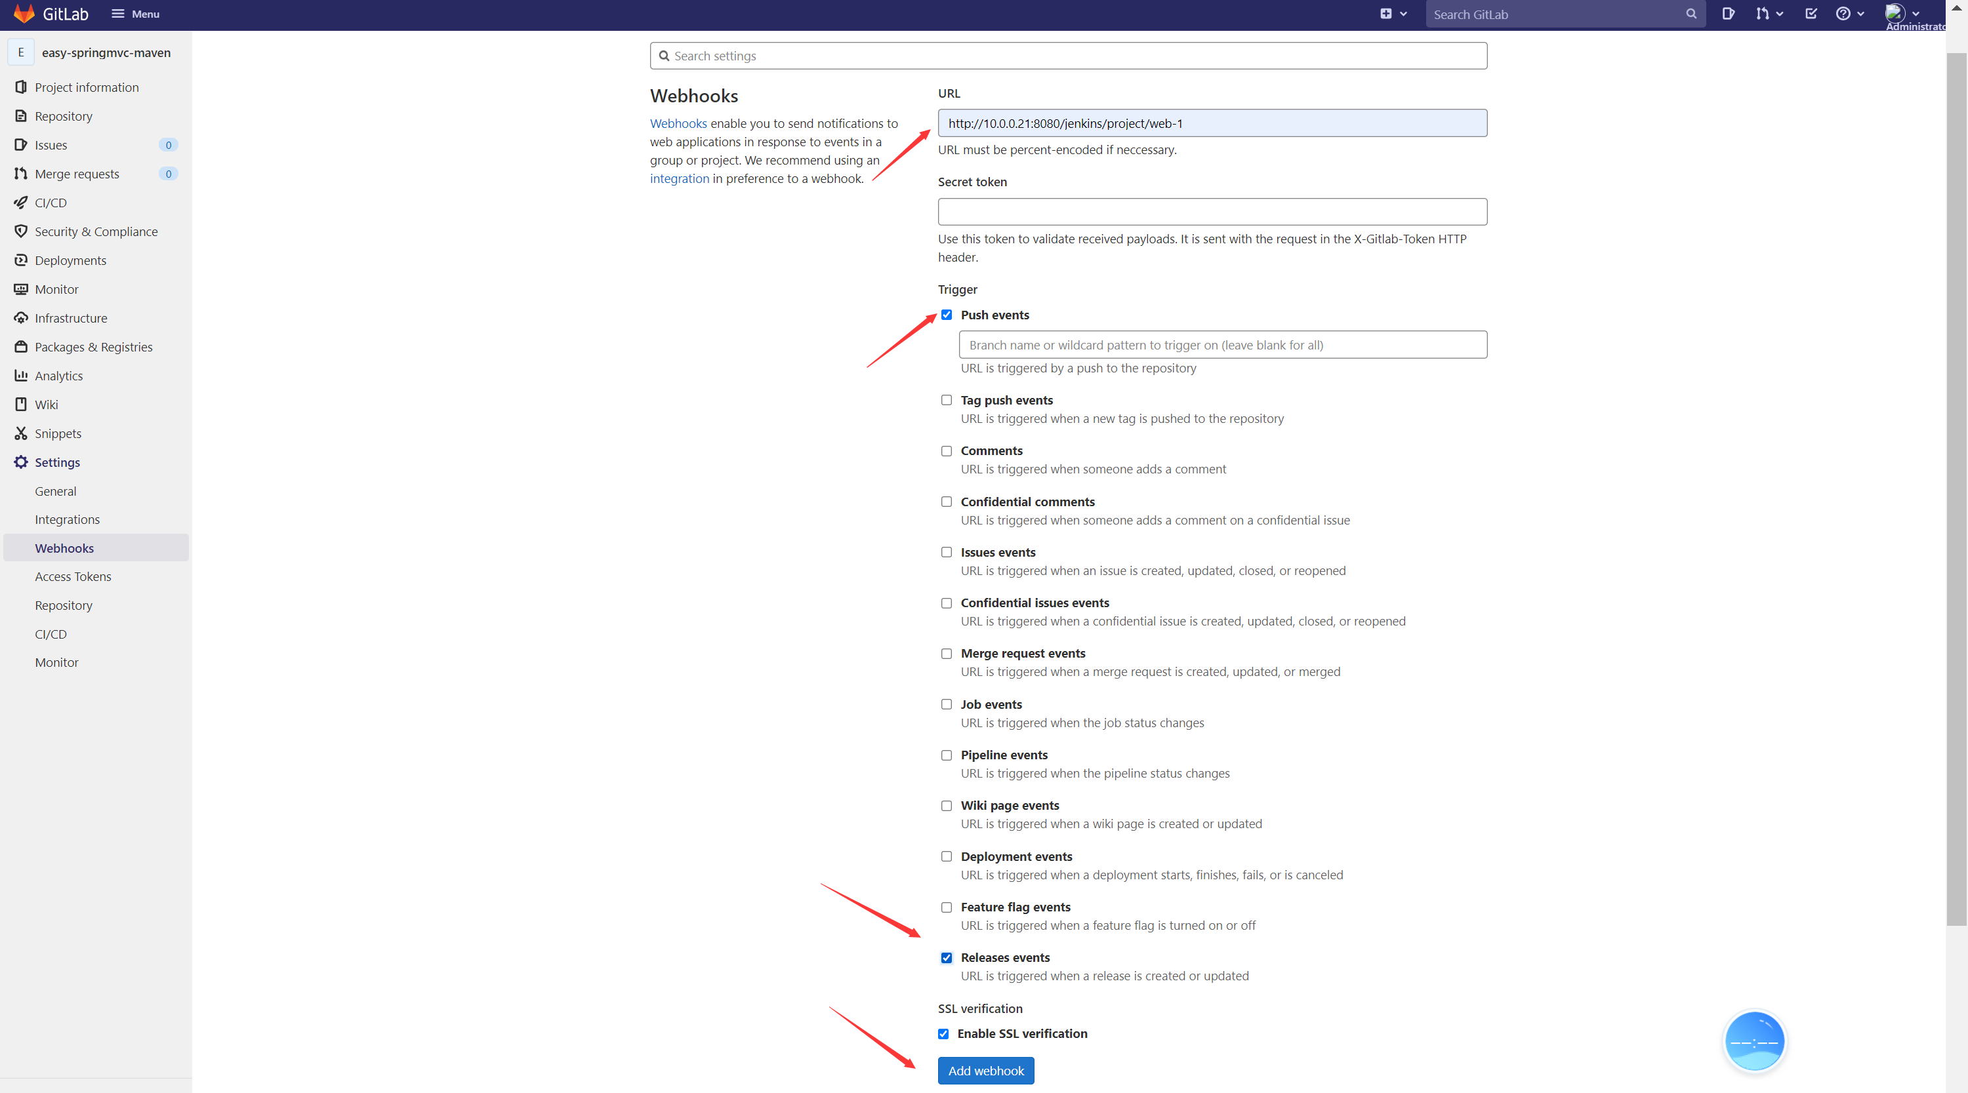This screenshot has height=1093, width=1968.
Task: Expand the Issues count badge
Action: (x=168, y=146)
